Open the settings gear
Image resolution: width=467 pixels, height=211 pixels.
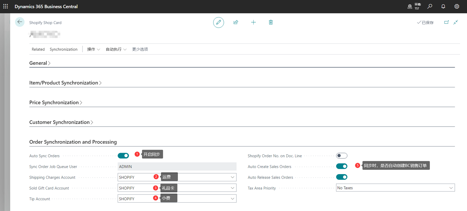457,6
